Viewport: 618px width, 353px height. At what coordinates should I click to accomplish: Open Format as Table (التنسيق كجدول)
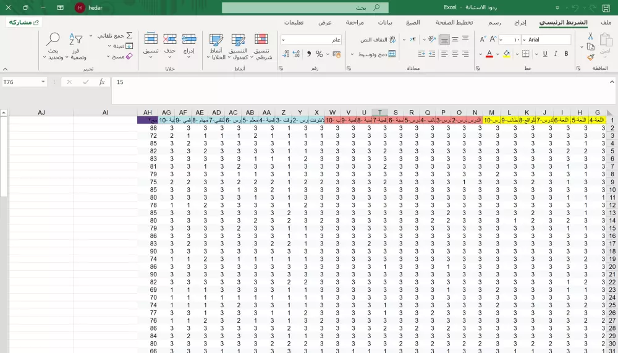tap(238, 46)
